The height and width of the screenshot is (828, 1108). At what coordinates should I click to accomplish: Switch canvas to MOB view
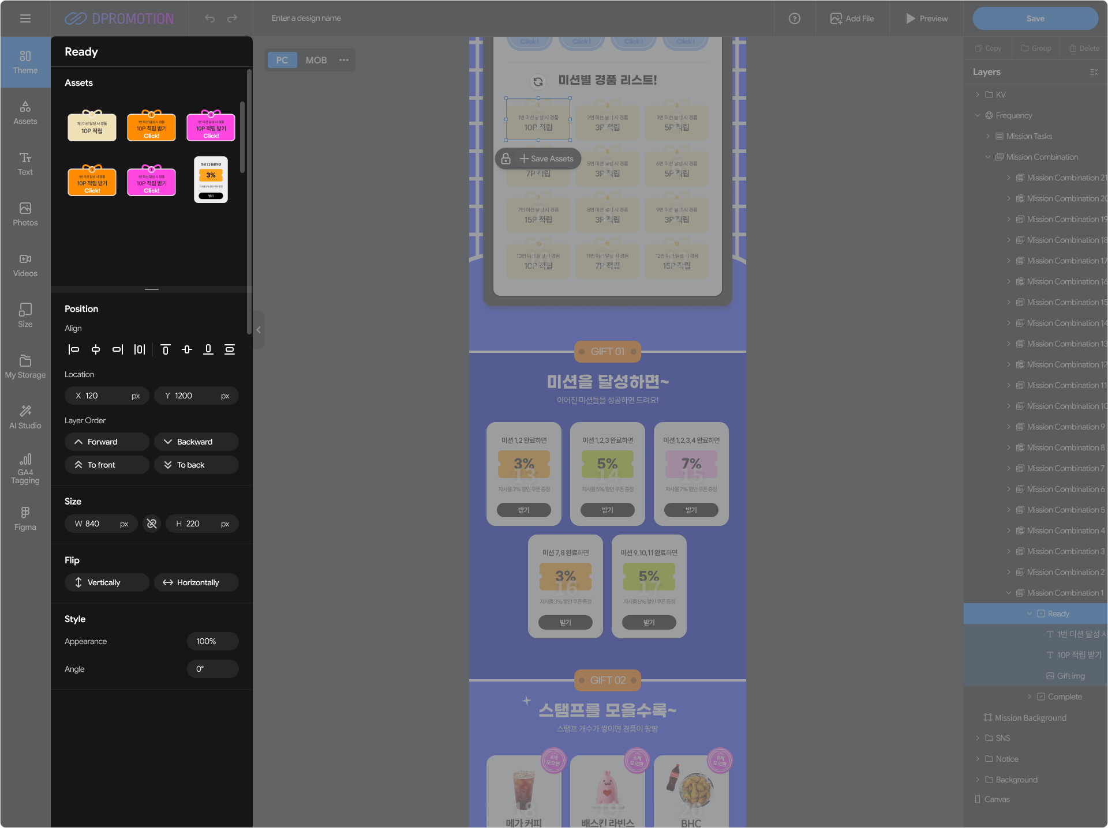[x=316, y=60]
